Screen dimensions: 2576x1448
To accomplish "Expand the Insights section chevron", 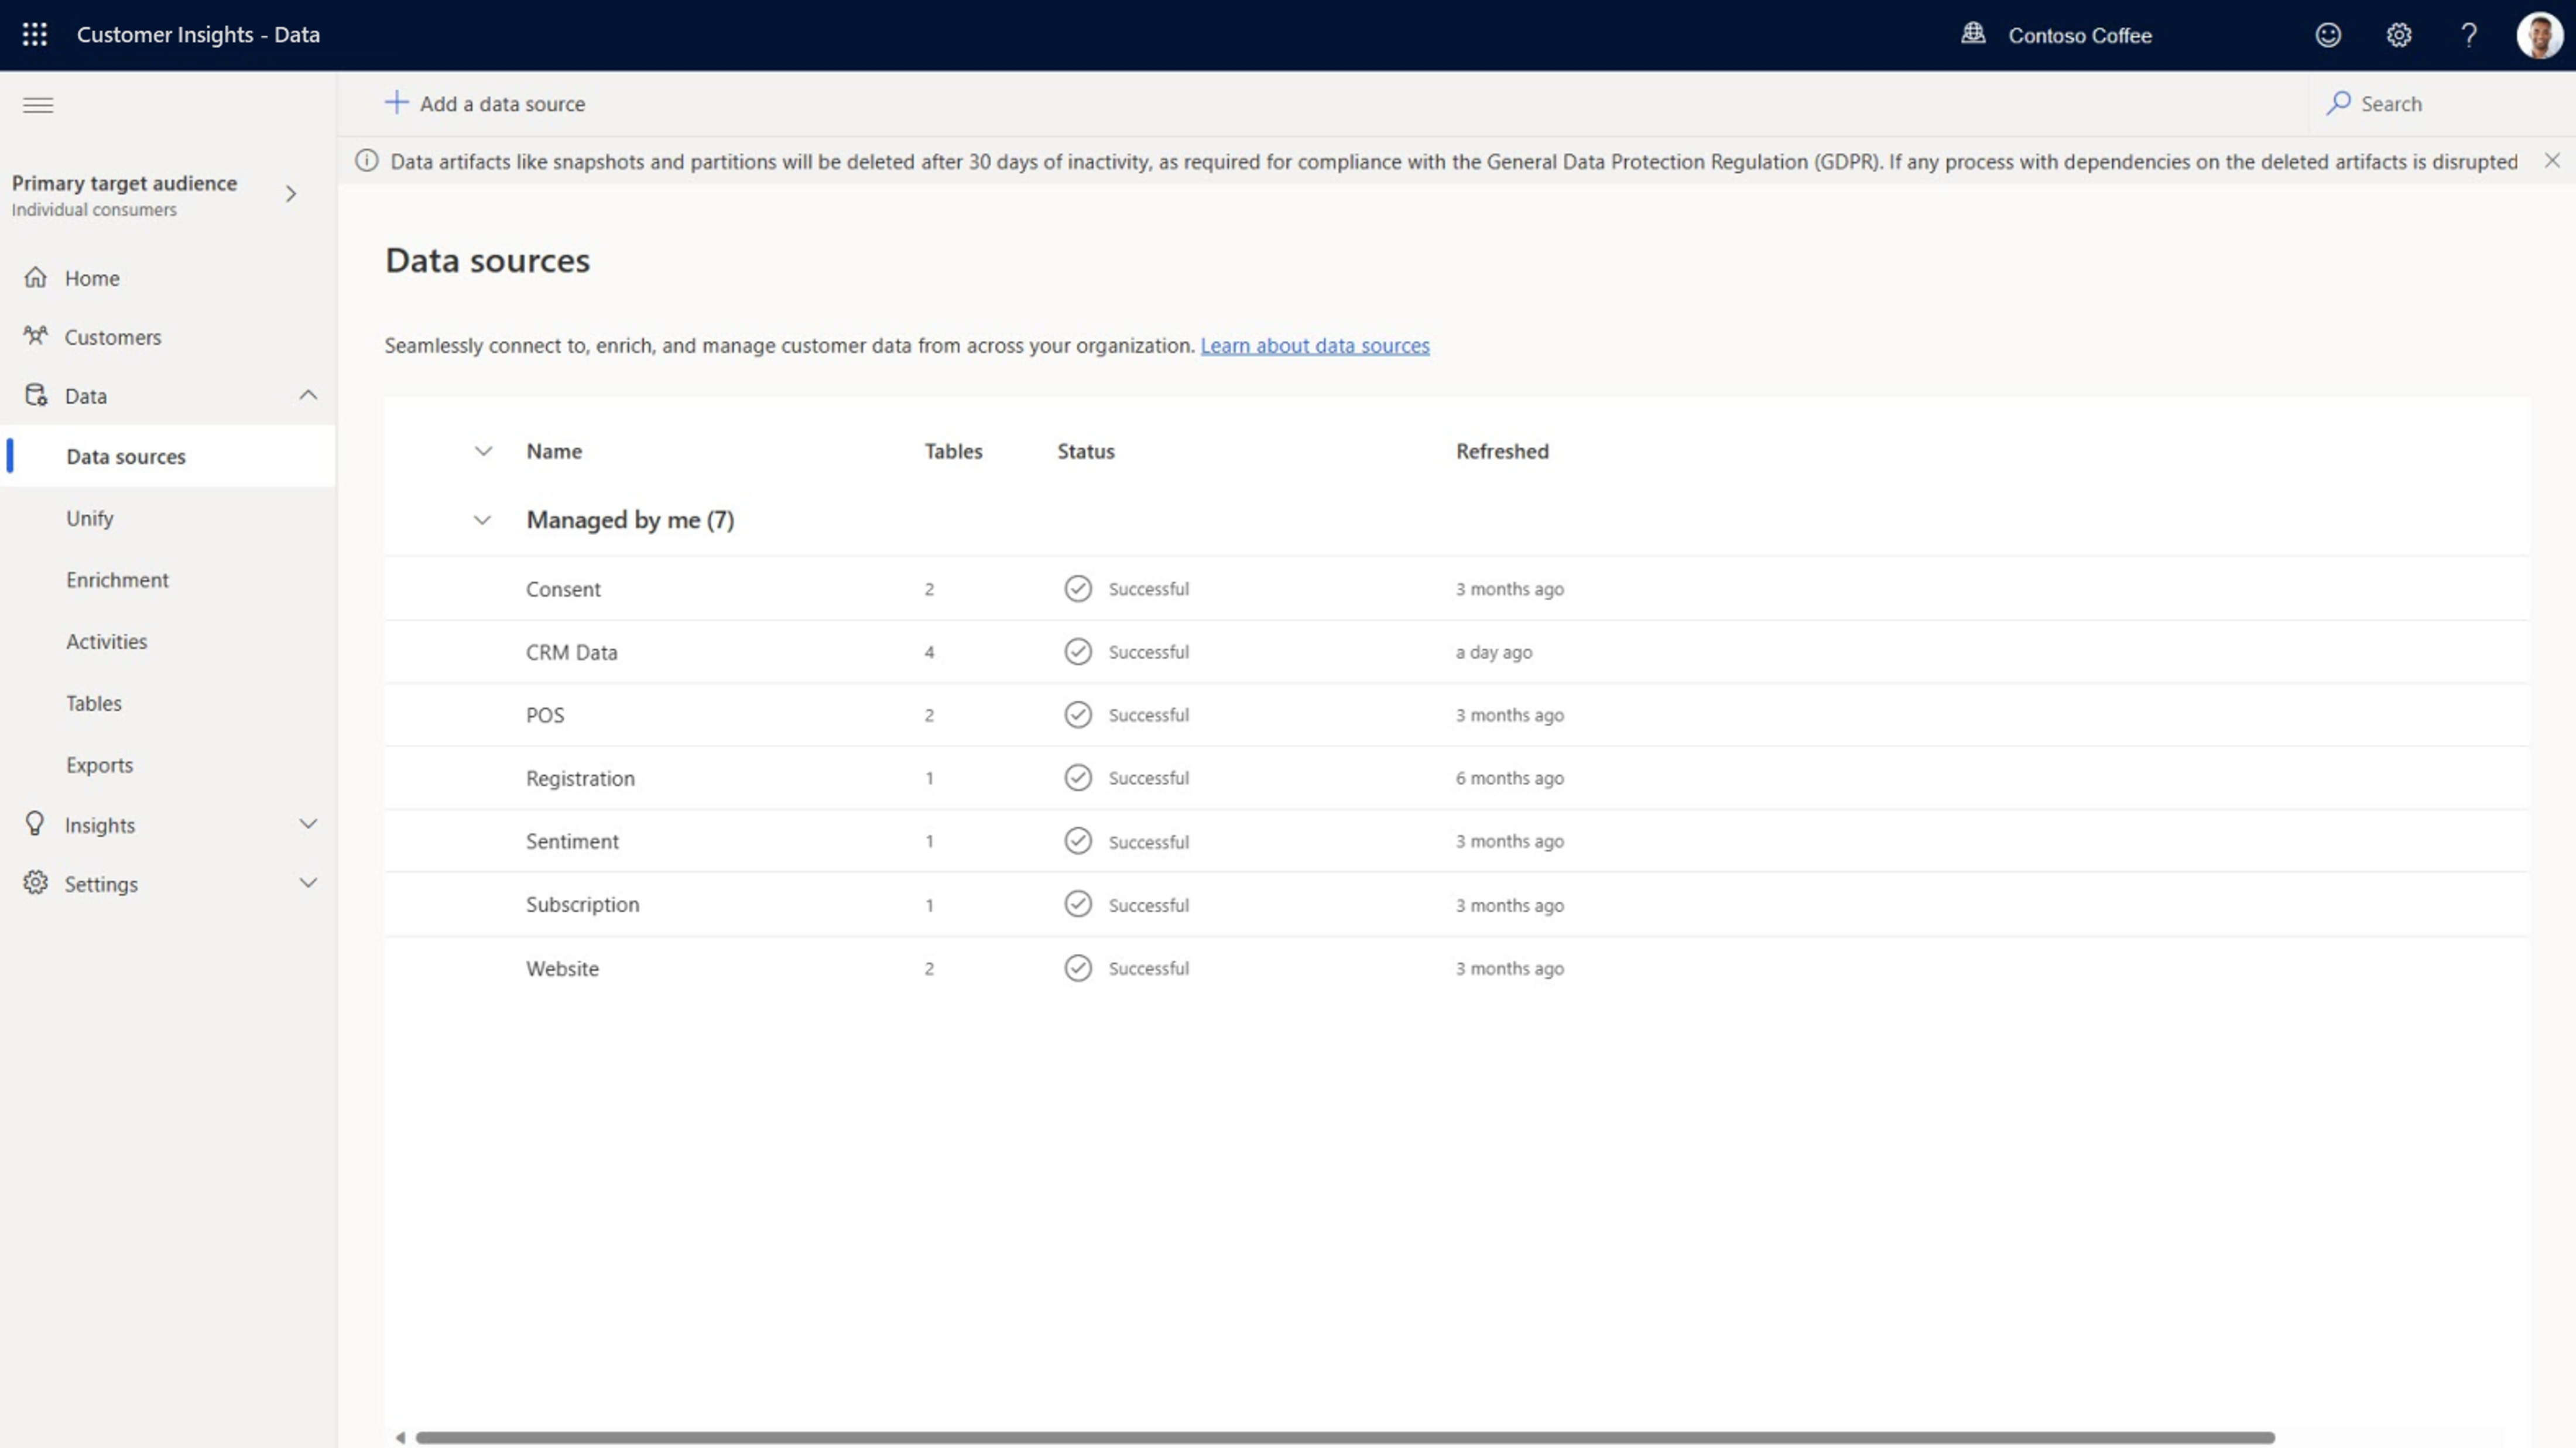I will point(309,824).
